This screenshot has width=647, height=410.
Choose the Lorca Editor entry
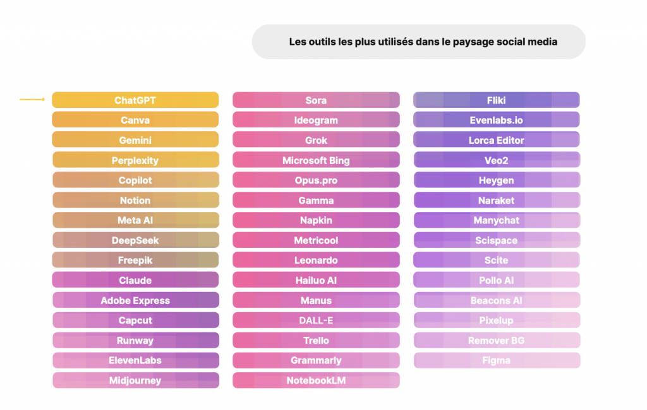pos(497,140)
